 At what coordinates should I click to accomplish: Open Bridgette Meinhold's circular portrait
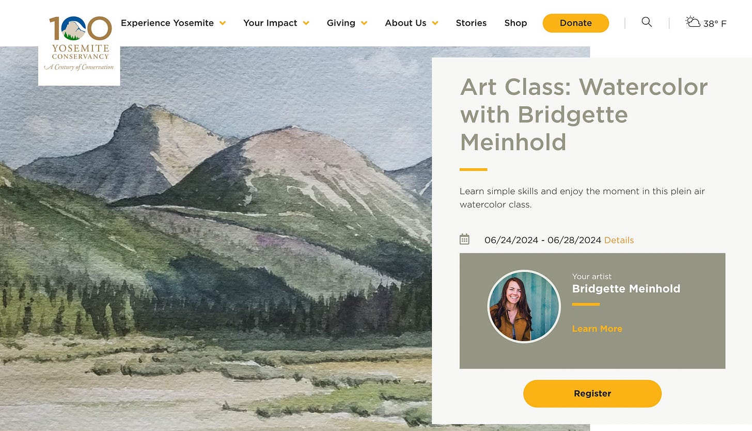click(524, 306)
